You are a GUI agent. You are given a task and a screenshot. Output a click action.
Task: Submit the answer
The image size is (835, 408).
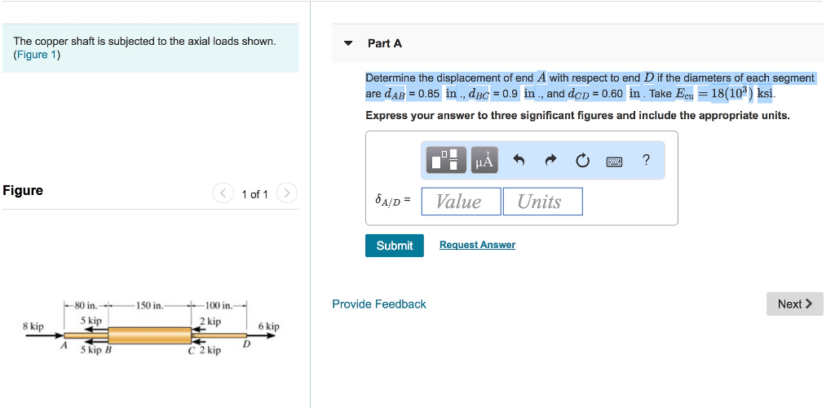[x=395, y=246]
